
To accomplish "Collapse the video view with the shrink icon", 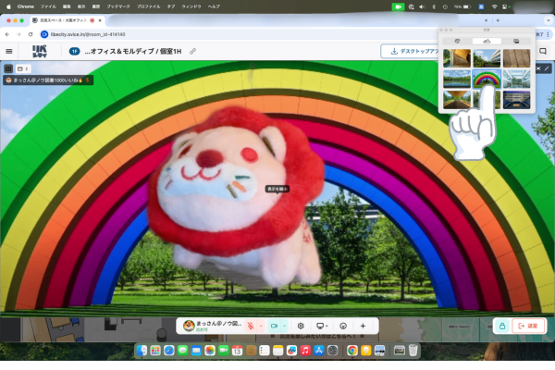I will tap(538, 68).
